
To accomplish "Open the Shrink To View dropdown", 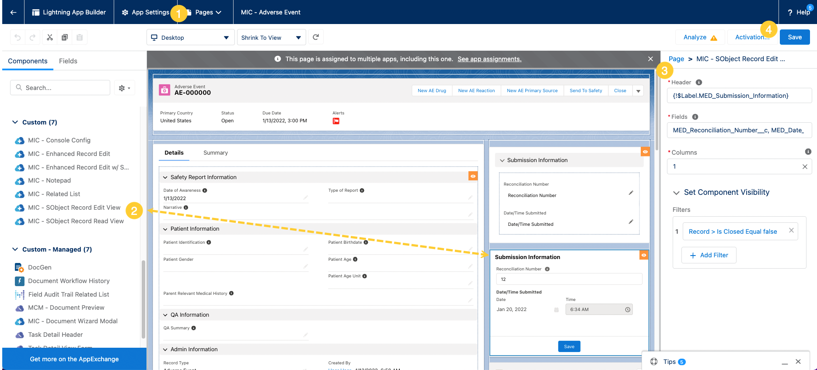I will click(x=271, y=38).
